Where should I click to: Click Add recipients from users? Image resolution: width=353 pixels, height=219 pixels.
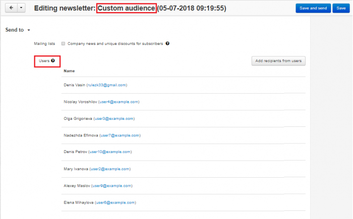[x=278, y=61]
